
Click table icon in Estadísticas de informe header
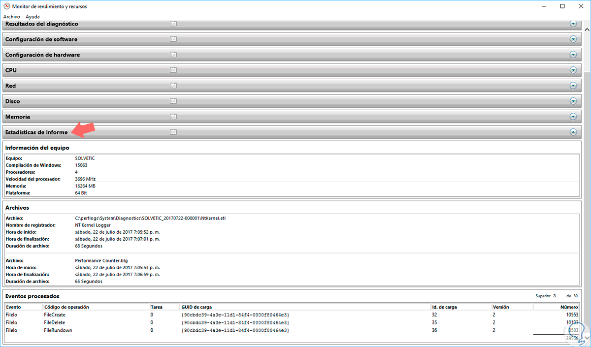point(173,132)
